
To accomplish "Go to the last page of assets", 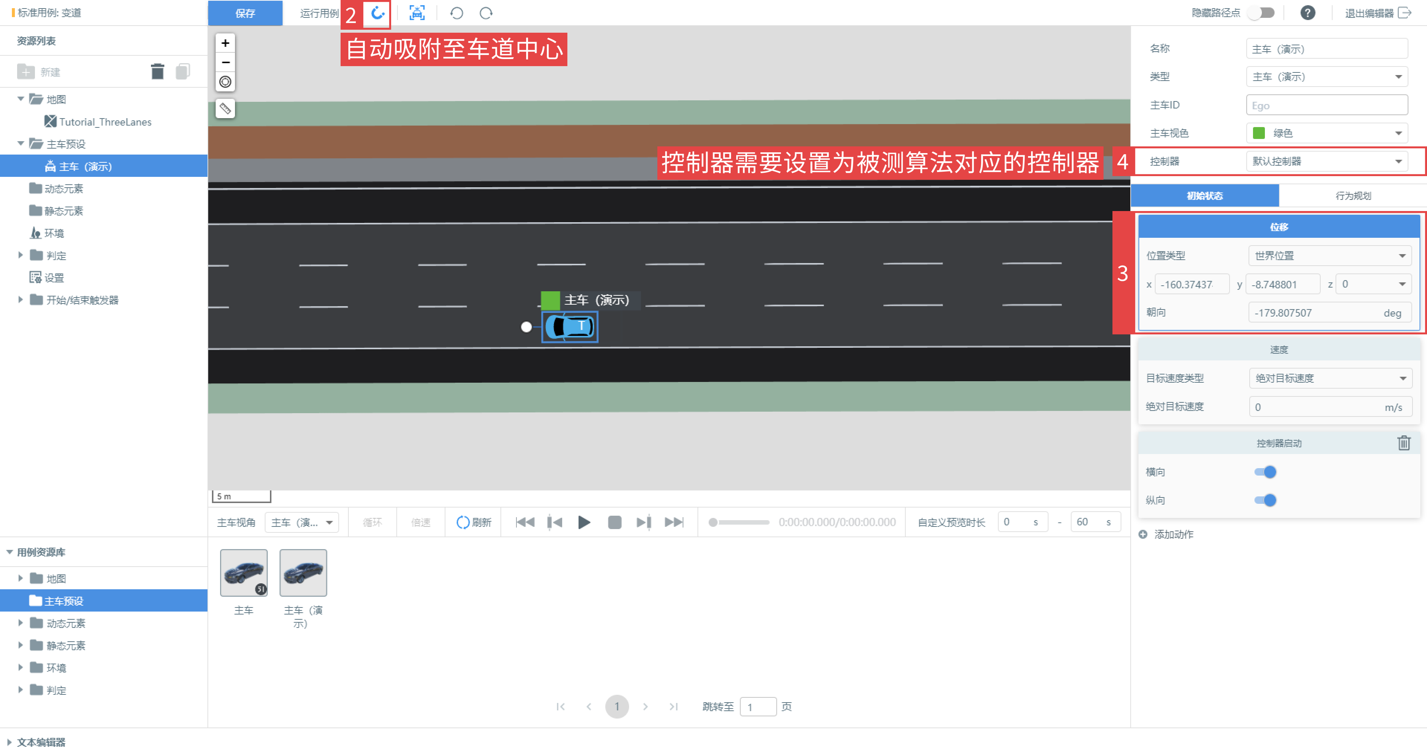I will [x=674, y=707].
